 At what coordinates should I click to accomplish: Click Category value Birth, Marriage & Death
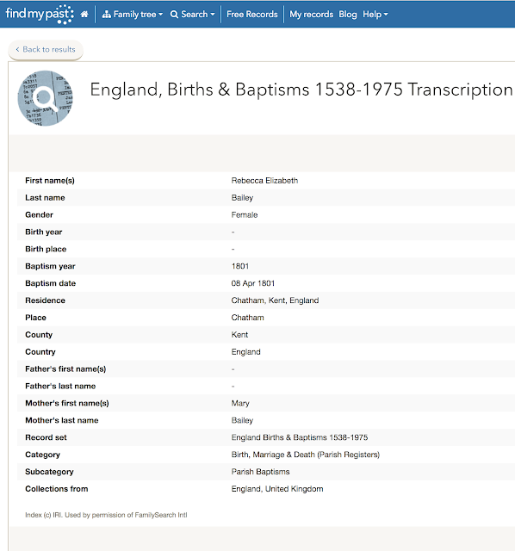[x=306, y=455]
